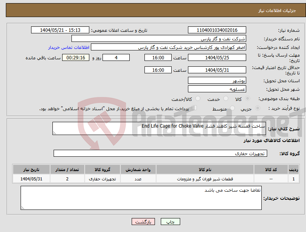Click the section heading اطلاعات کالاهای مورد نیاز
Screen dimensions: 306x232
(x=271, y=140)
